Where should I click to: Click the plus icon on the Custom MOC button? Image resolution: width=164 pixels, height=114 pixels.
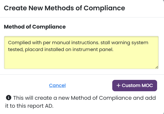coord(118,85)
